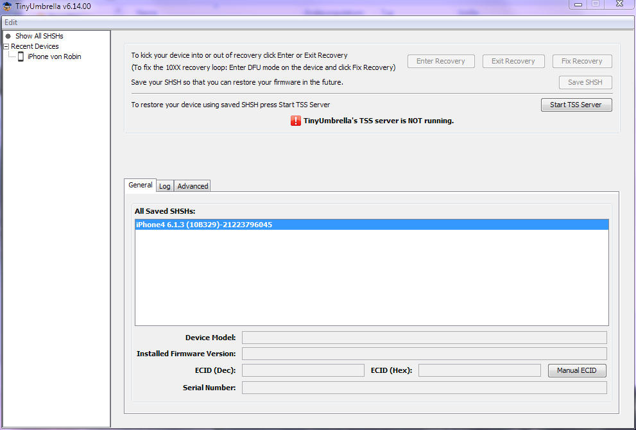Open the Edit menu
Viewport: 636px width, 430px height.
point(11,22)
